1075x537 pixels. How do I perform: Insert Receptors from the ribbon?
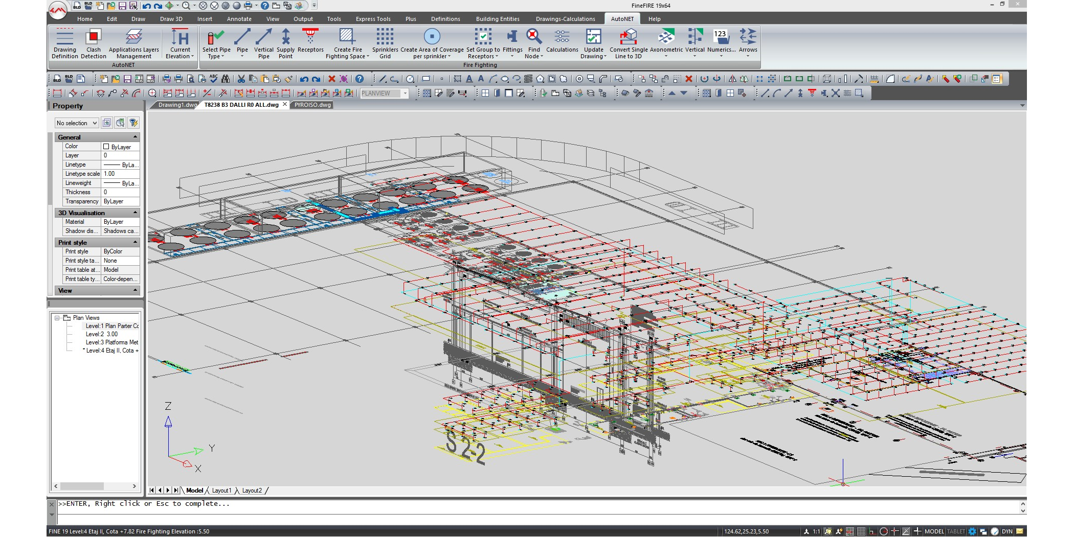[x=310, y=41]
